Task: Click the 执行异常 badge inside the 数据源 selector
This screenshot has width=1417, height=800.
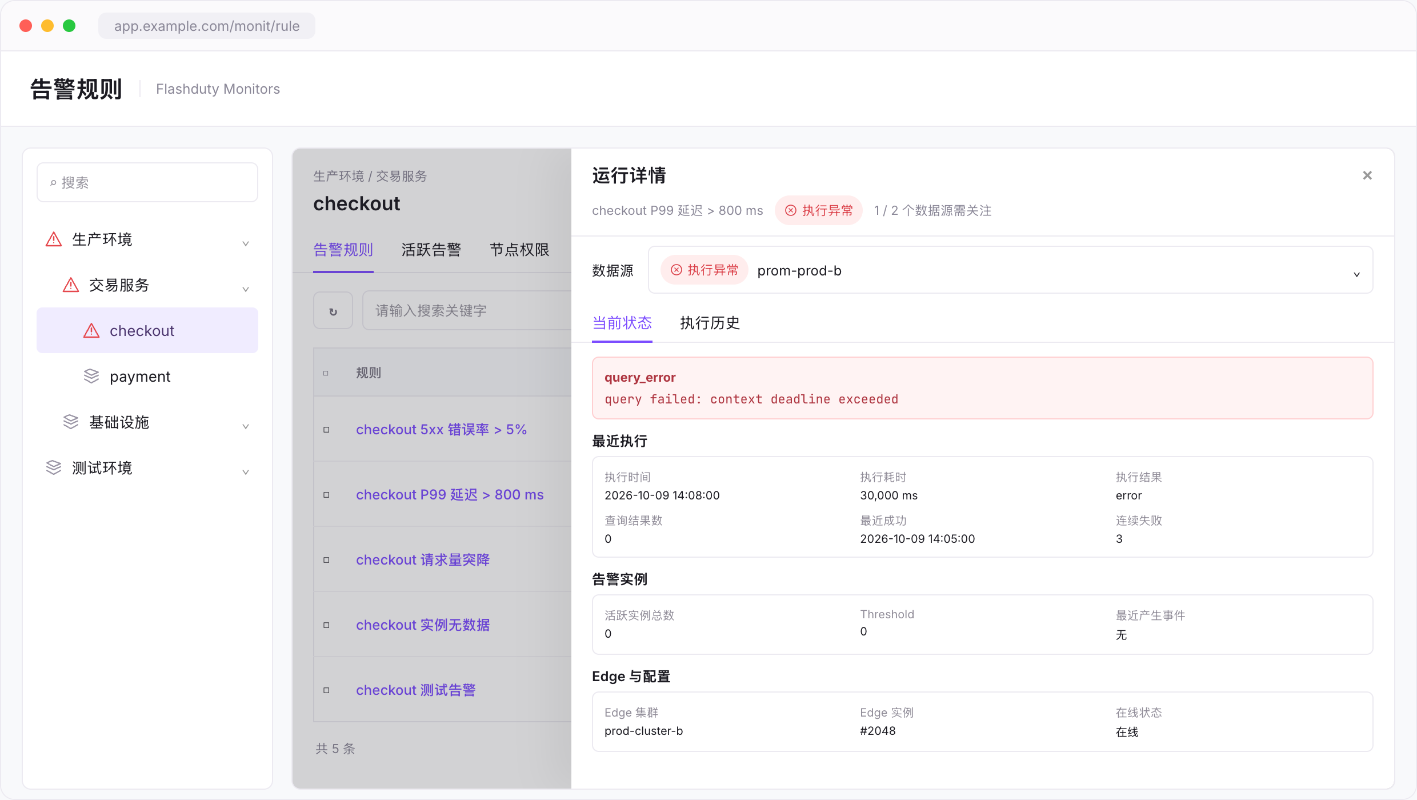Action: point(705,270)
